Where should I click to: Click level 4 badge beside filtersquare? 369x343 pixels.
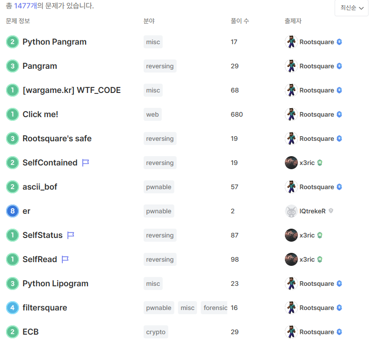coord(13,308)
